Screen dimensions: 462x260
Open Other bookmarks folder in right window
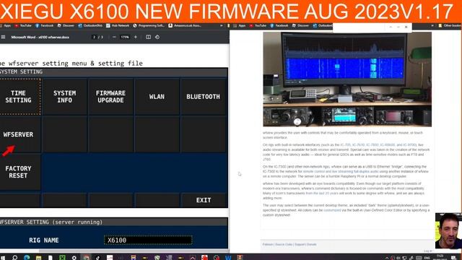point(450,26)
